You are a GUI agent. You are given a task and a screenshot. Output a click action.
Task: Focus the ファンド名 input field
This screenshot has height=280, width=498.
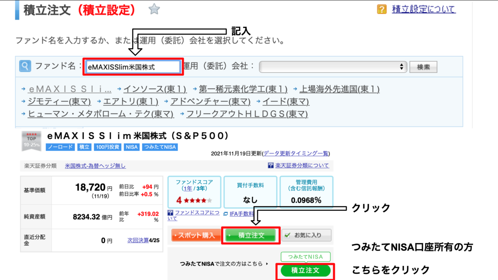(x=133, y=67)
